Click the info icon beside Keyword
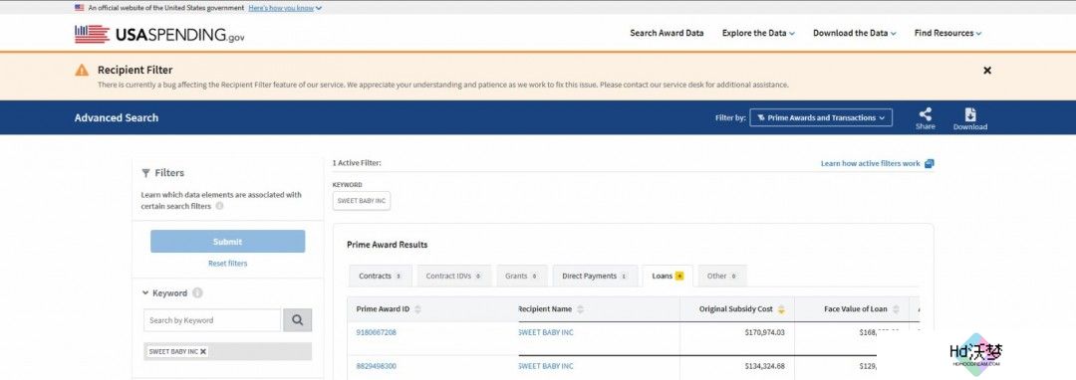1076x380 pixels. 197,293
